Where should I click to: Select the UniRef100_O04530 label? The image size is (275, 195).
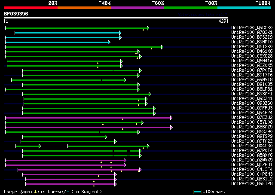coord(252,146)
